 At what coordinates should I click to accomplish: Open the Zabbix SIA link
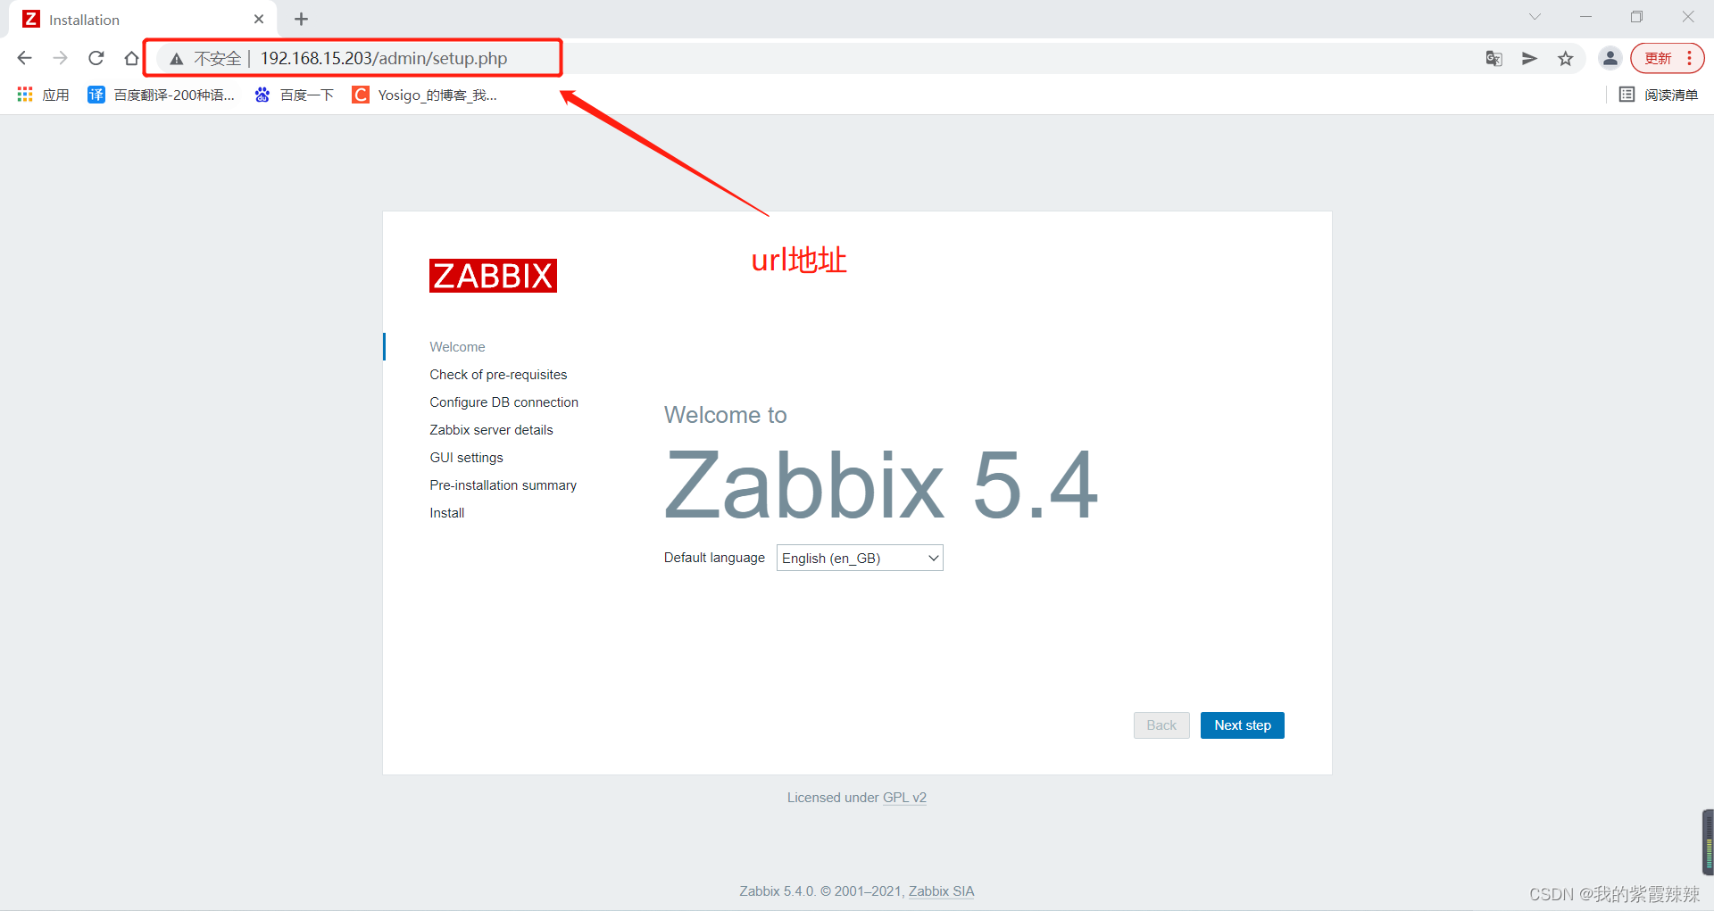click(941, 891)
